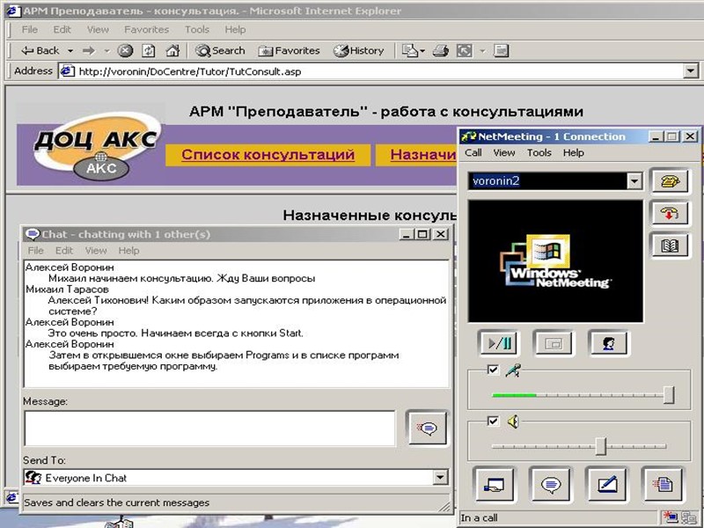Open Favorites pane from IE toolbar

[289, 51]
